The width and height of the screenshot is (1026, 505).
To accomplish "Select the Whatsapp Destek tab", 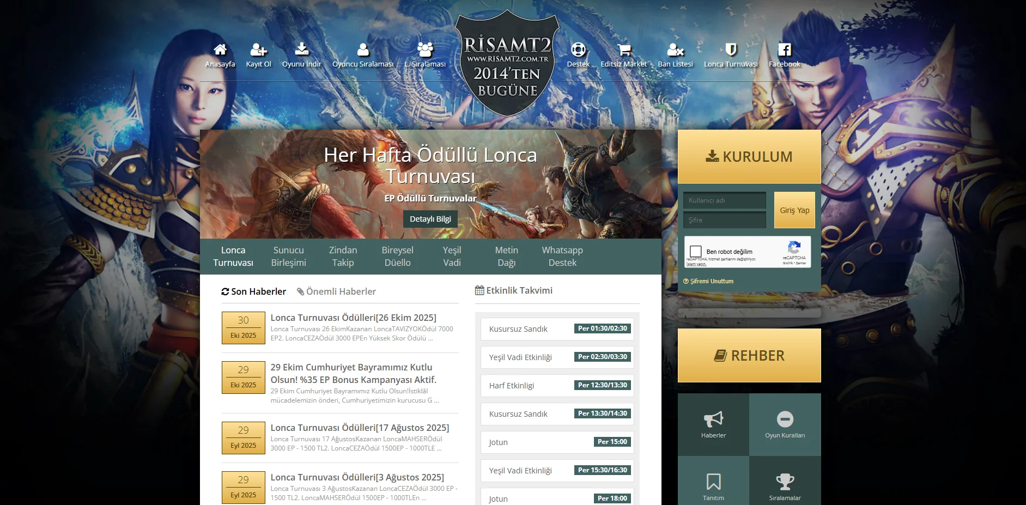I will tap(562, 257).
